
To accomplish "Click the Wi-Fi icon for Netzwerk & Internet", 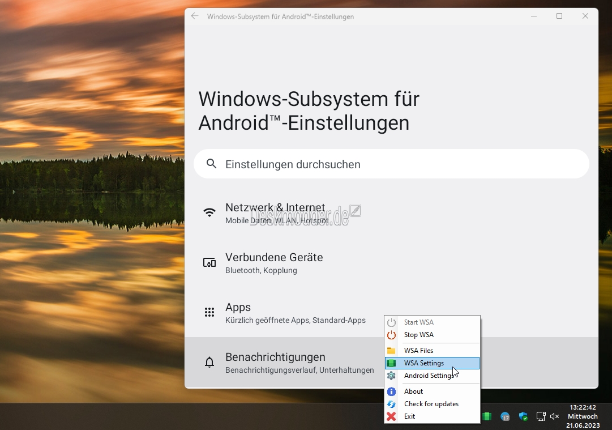I will (x=209, y=212).
